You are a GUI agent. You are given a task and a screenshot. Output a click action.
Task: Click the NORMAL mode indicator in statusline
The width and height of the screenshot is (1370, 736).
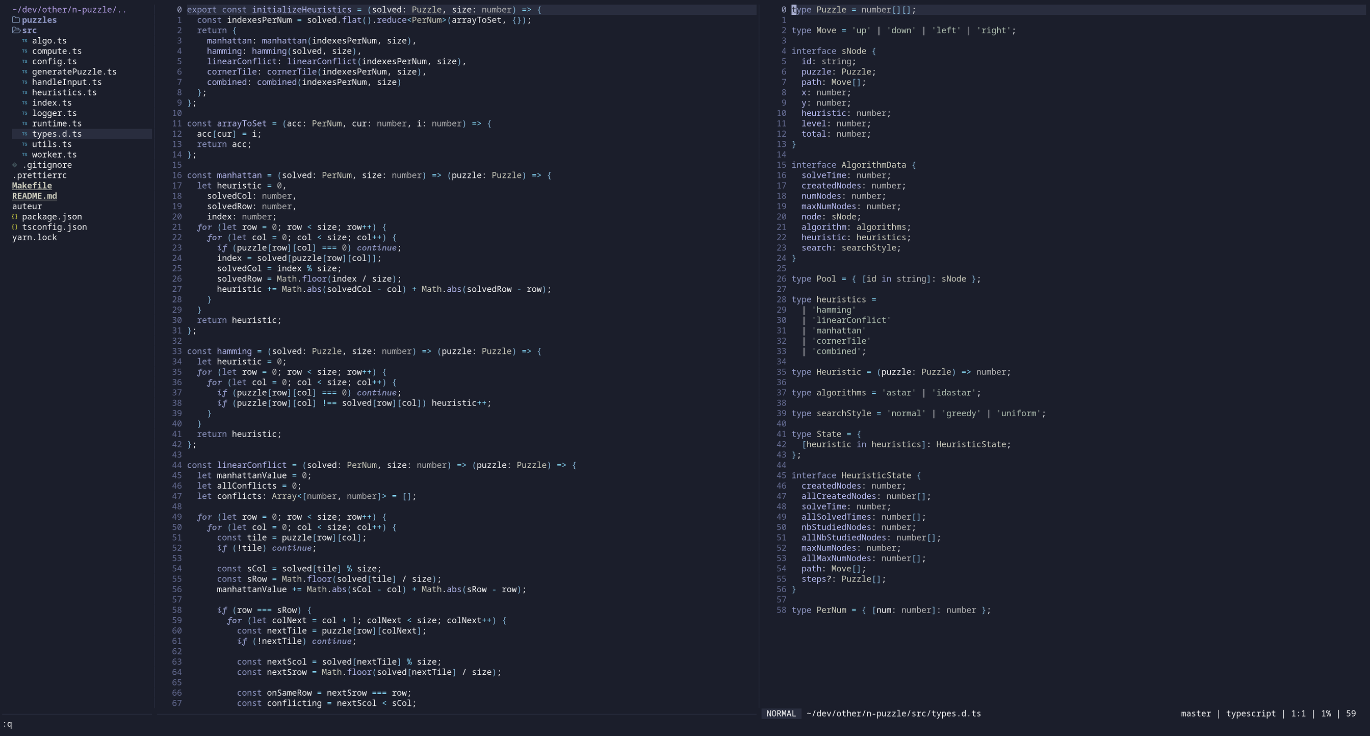coord(781,714)
